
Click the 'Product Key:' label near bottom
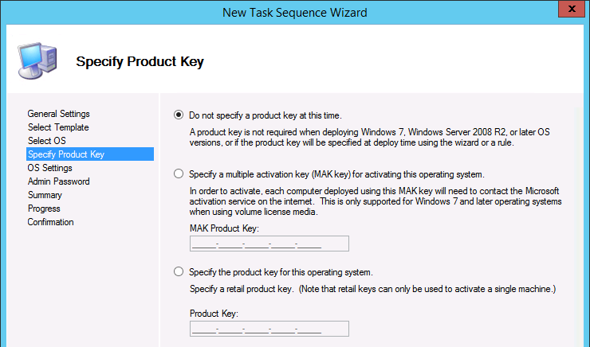pyautogui.click(x=214, y=313)
